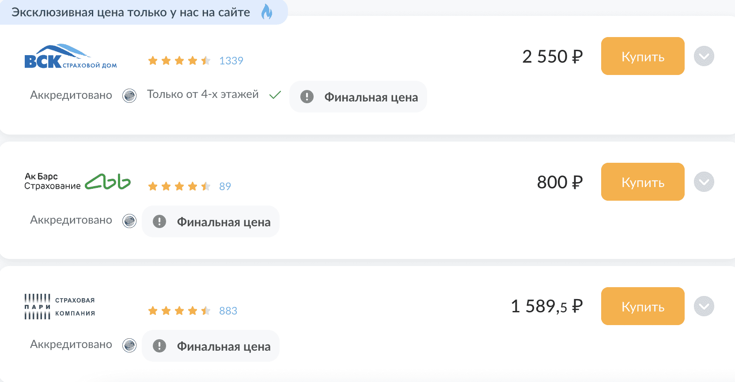This screenshot has height=382, width=735.
Task: Click the PARI star rating
Action: click(x=179, y=311)
